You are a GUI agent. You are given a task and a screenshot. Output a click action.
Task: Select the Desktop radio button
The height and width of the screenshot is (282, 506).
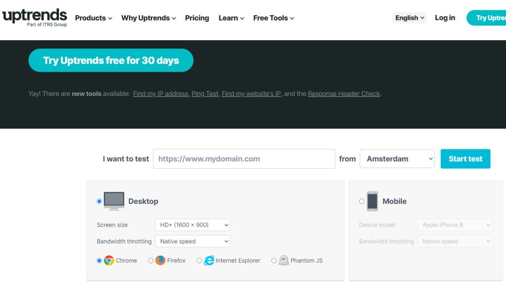[99, 201]
